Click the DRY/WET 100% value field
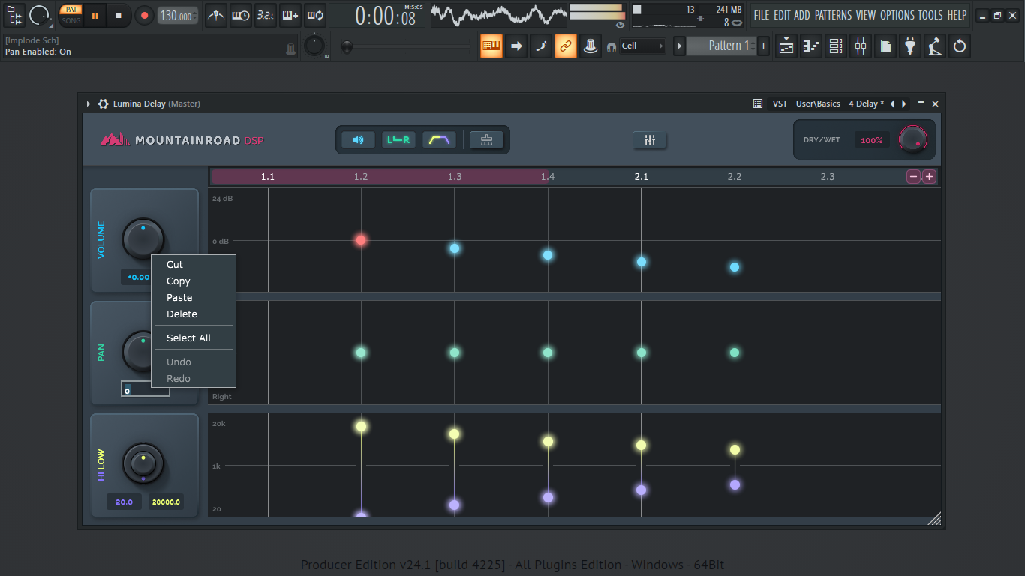Image resolution: width=1025 pixels, height=576 pixels. pyautogui.click(x=872, y=140)
